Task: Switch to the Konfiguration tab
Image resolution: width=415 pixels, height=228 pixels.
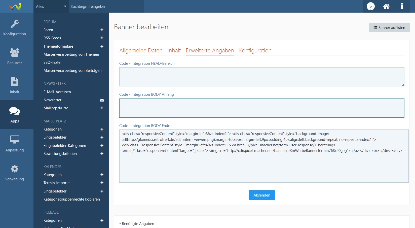Action: pos(255,50)
